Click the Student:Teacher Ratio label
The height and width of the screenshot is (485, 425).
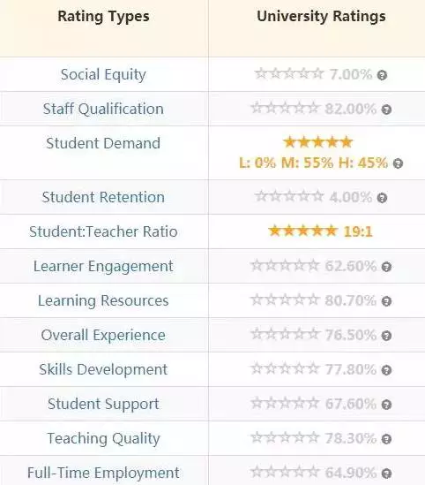pos(103,231)
